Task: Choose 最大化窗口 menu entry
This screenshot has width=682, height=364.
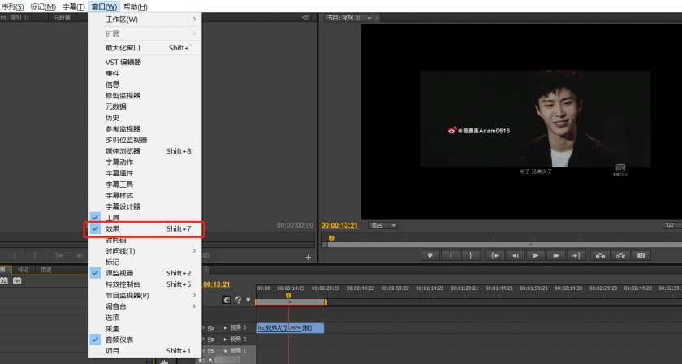Action: pyautogui.click(x=123, y=48)
